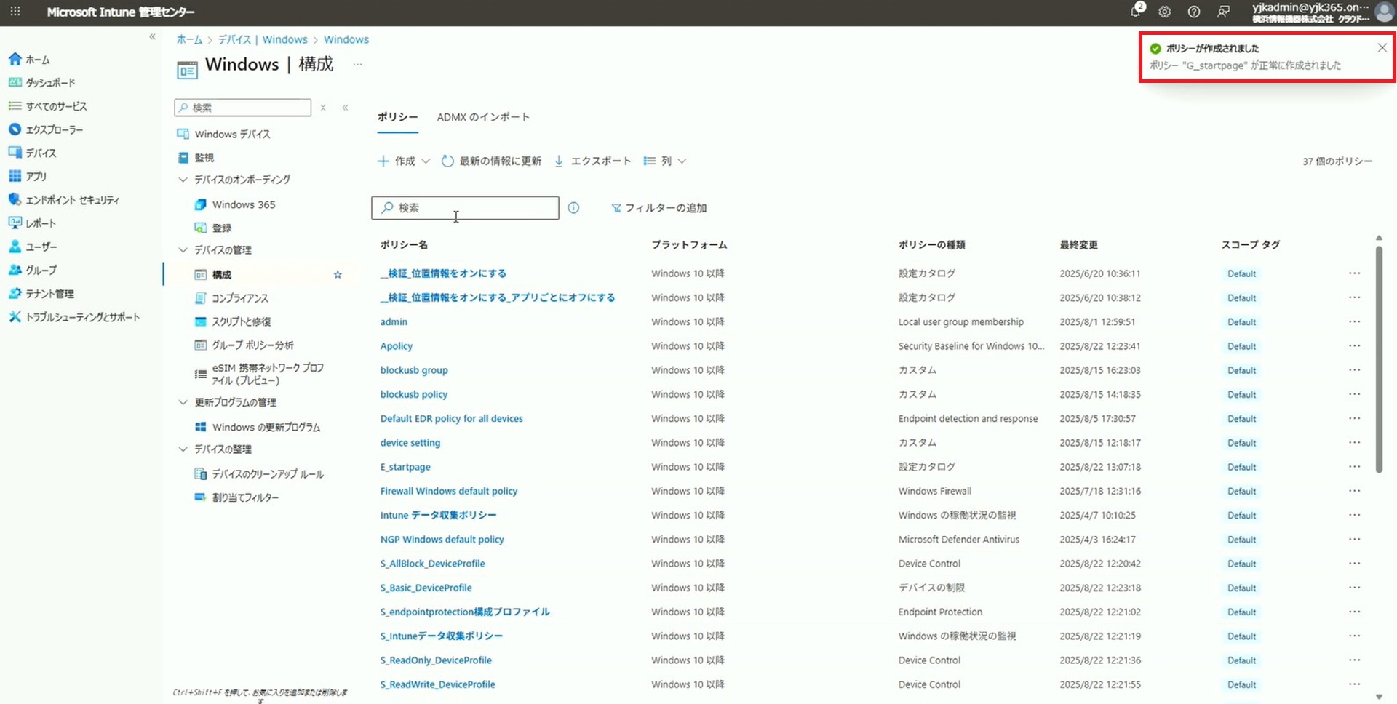
Task: Open the notifications bell icon
Action: (1136, 12)
